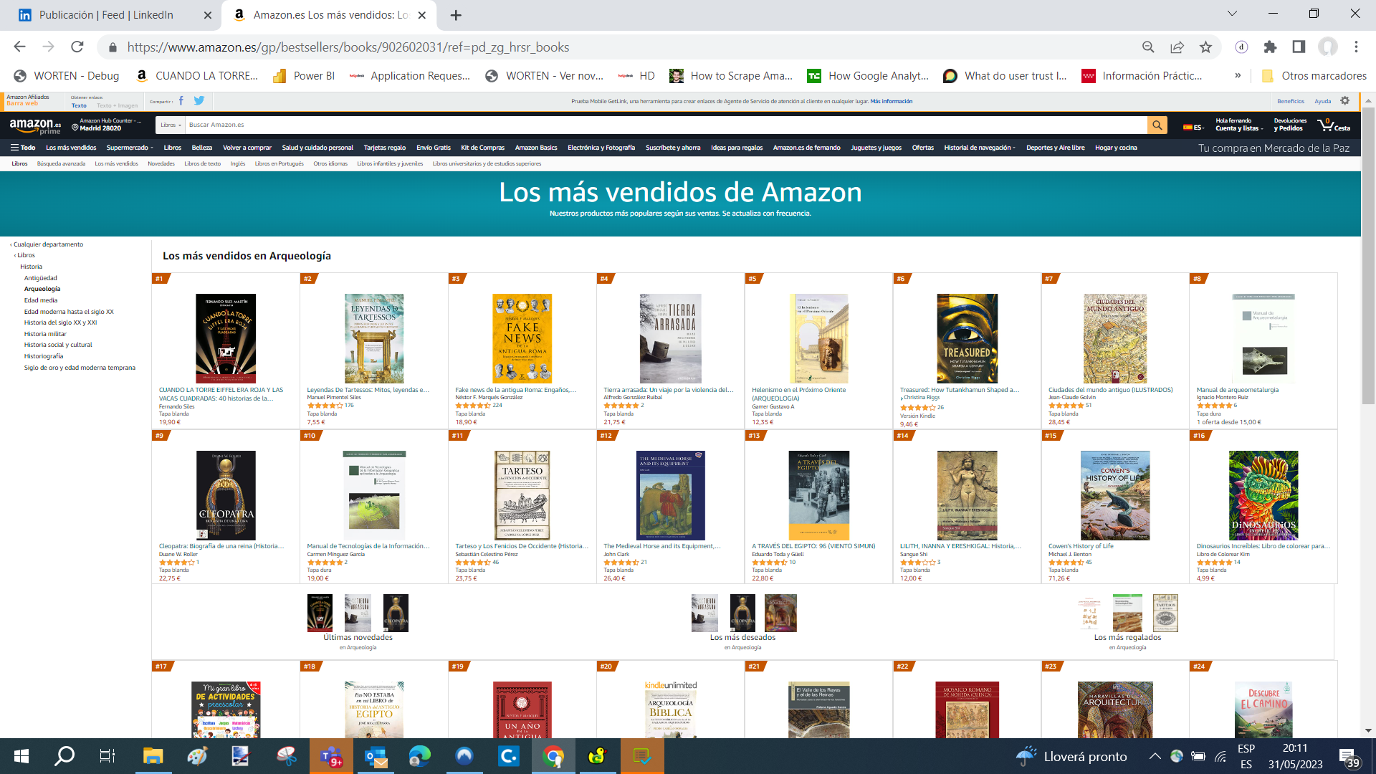
Task: Open the shopping cart (Cesta)
Action: (x=1334, y=125)
